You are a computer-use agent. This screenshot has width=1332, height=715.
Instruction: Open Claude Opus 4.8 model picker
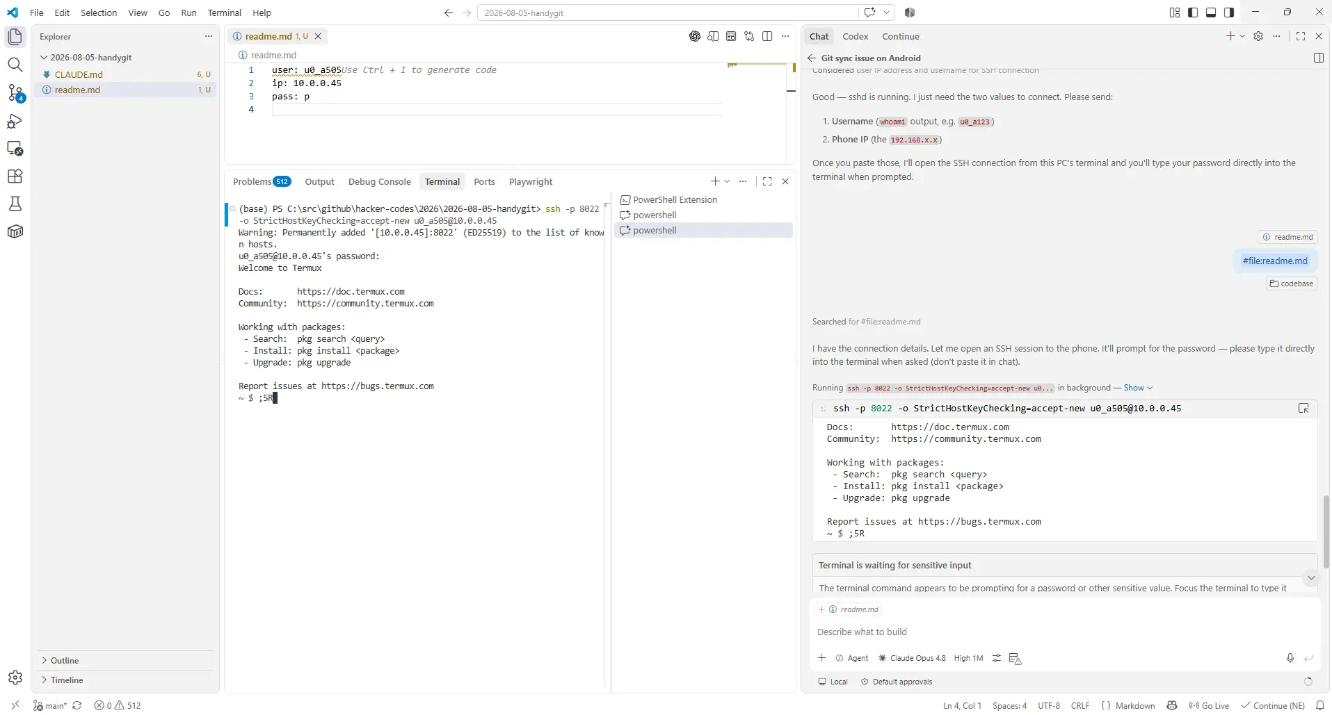tap(912, 658)
